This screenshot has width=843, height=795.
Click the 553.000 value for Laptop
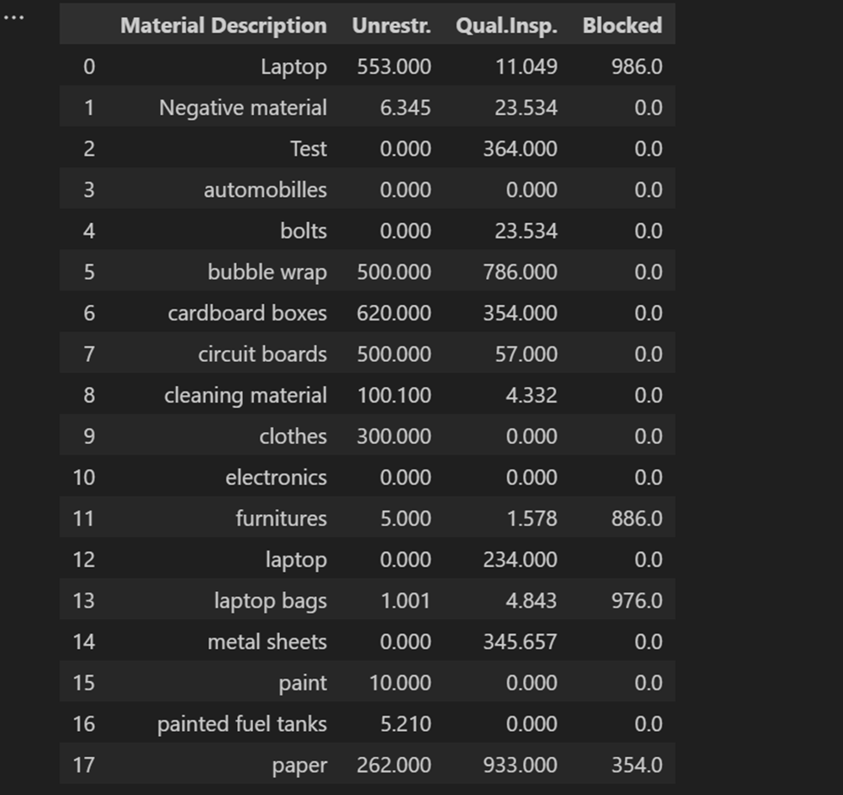[x=393, y=67]
